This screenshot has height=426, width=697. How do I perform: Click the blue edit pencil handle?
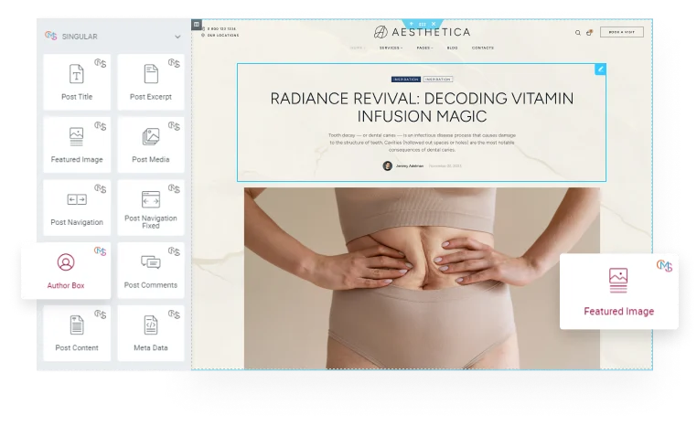click(x=600, y=69)
